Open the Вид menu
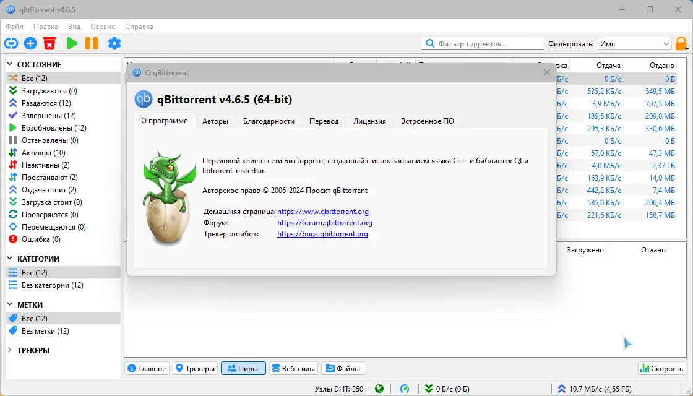The width and height of the screenshot is (693, 396). click(x=74, y=27)
